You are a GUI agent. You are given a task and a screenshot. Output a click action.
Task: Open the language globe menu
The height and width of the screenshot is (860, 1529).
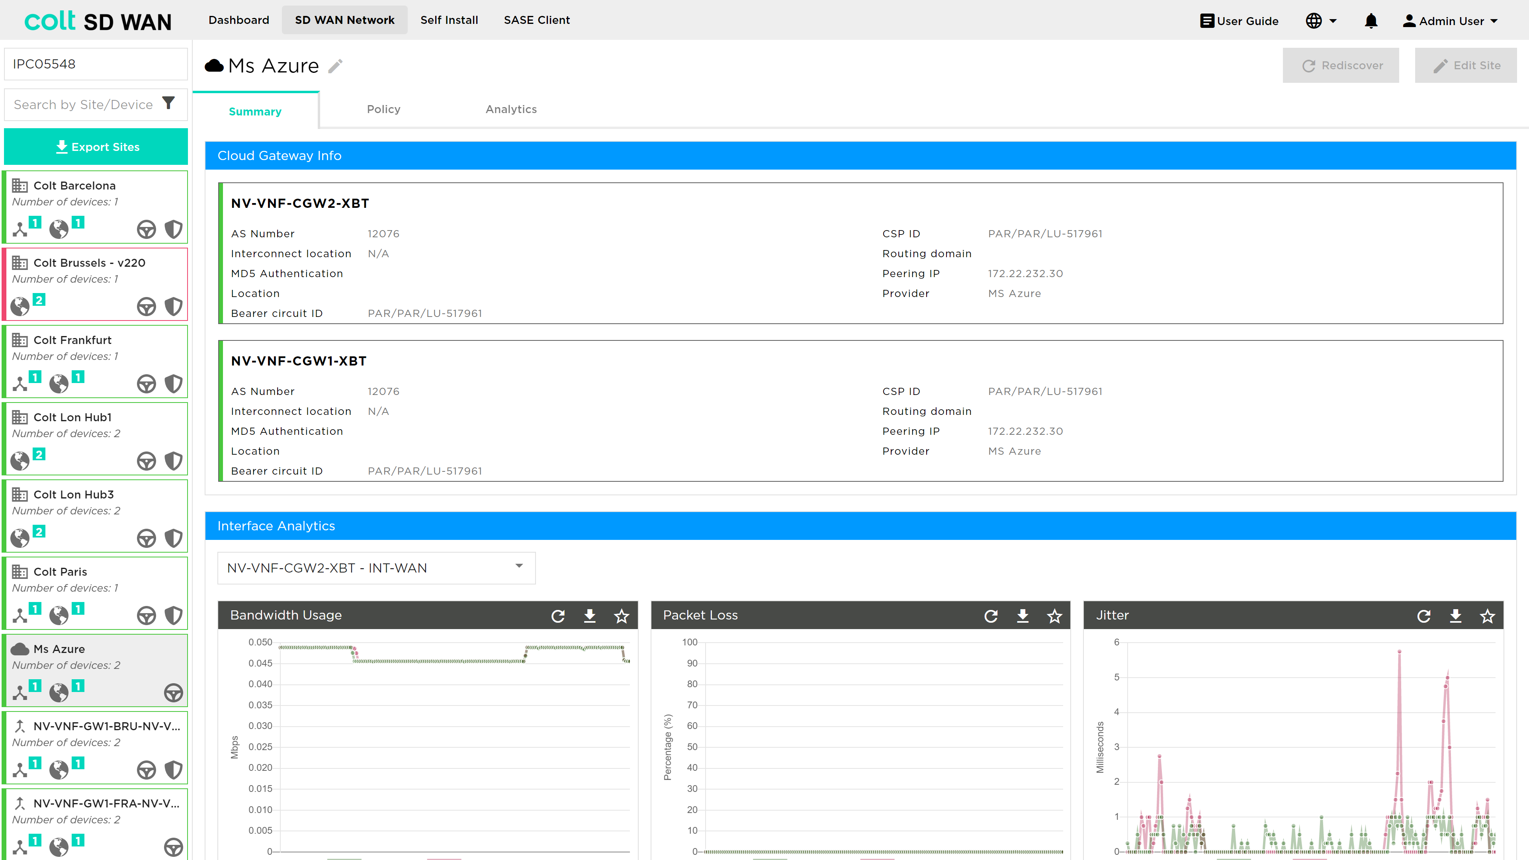pos(1321,21)
